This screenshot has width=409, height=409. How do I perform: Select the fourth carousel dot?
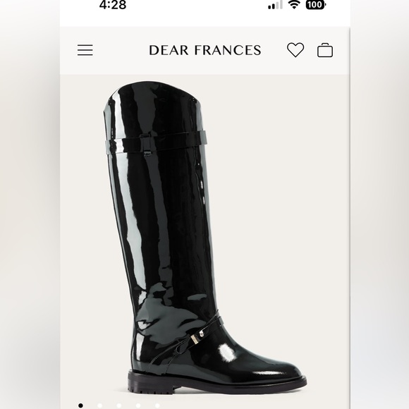(x=138, y=405)
